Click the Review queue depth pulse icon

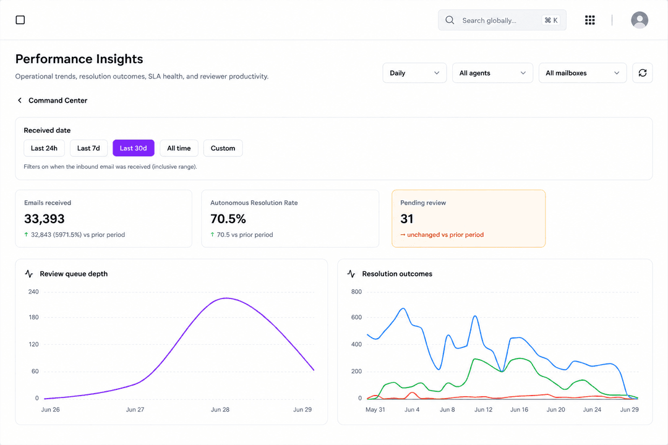pyautogui.click(x=29, y=274)
